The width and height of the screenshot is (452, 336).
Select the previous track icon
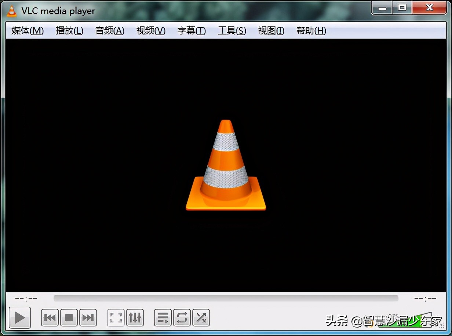50,318
